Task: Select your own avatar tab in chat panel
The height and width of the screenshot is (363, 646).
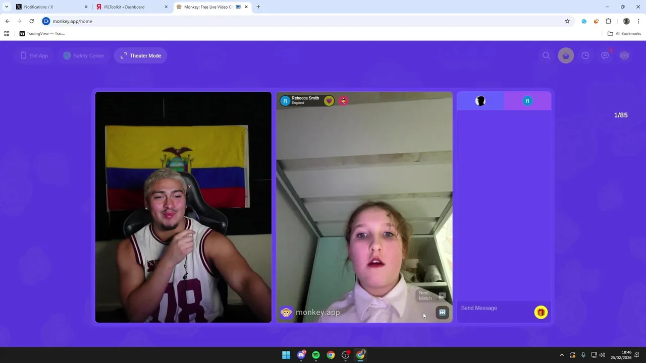Action: [480, 101]
